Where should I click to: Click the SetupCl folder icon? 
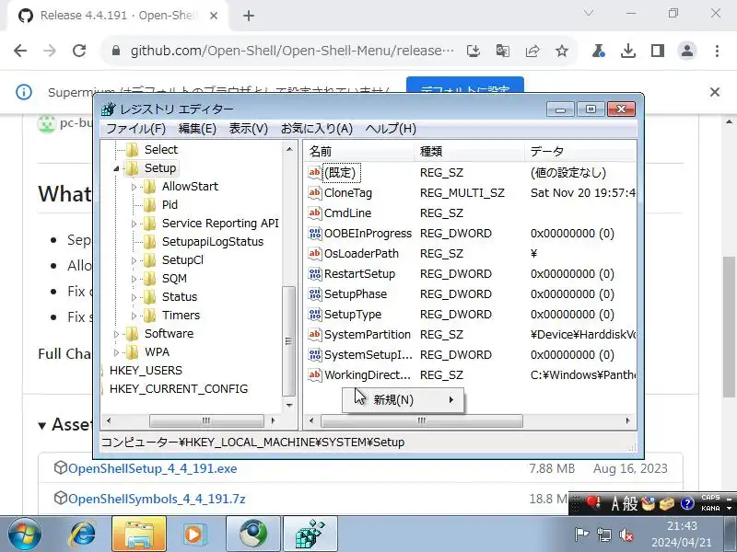pos(150,260)
